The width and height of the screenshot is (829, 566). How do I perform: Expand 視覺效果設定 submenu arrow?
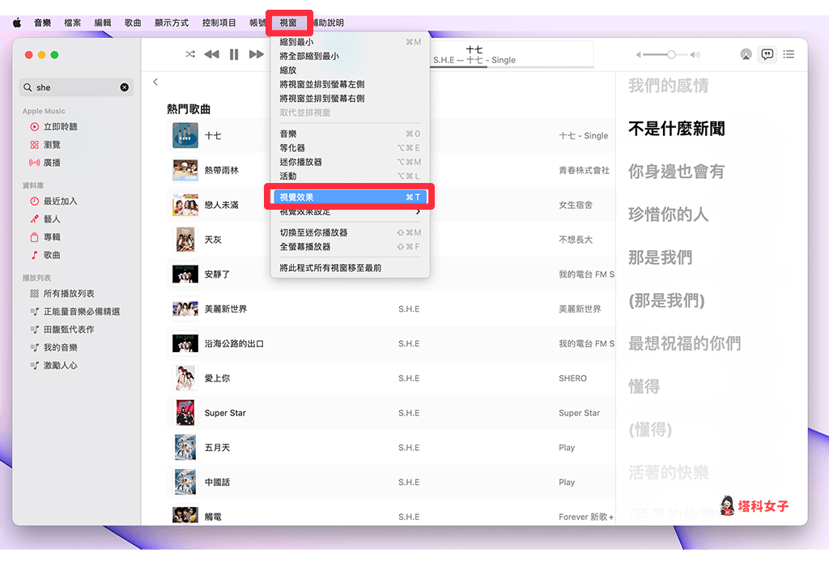tap(419, 212)
